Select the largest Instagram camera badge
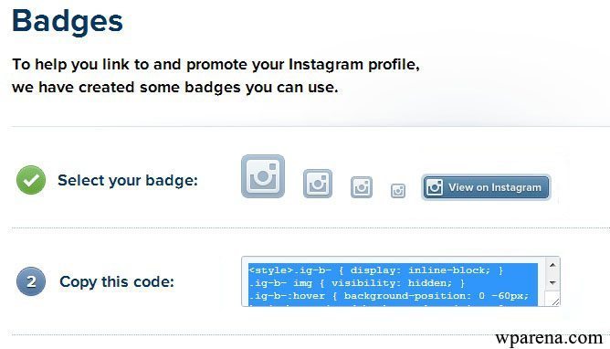The width and height of the screenshot is (610, 349). [x=263, y=176]
